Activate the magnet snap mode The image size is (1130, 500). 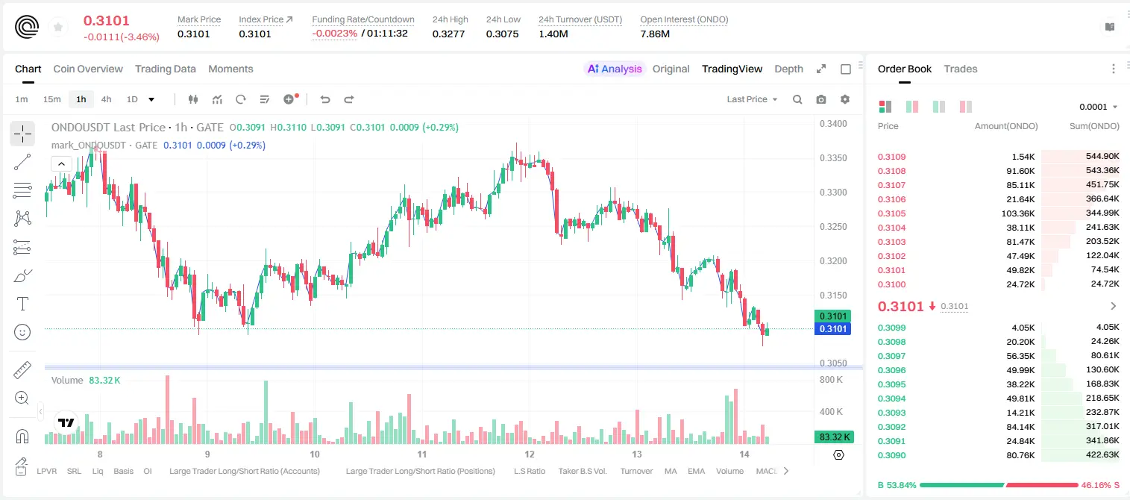22,437
